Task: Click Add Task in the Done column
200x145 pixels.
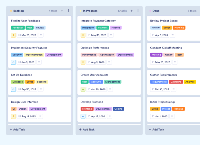Action: click(156, 130)
